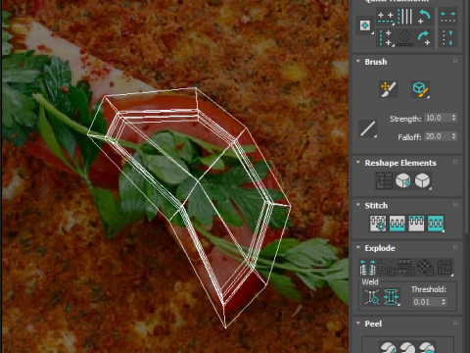The width and height of the screenshot is (470, 353).
Task: Align selection horizontally to pivot
Action: click(386, 17)
